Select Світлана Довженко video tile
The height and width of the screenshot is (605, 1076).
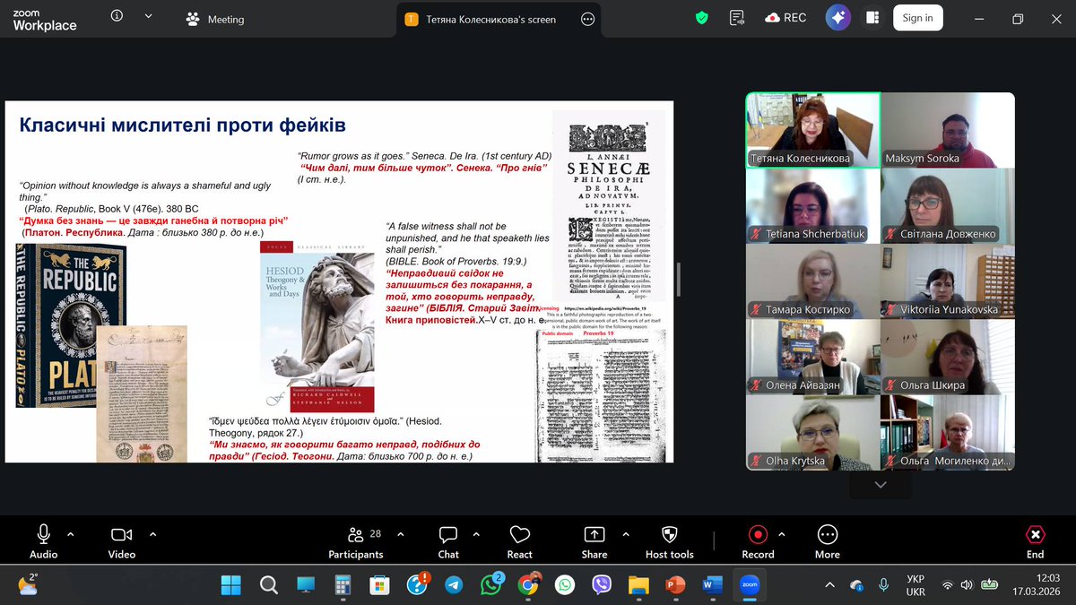948,206
